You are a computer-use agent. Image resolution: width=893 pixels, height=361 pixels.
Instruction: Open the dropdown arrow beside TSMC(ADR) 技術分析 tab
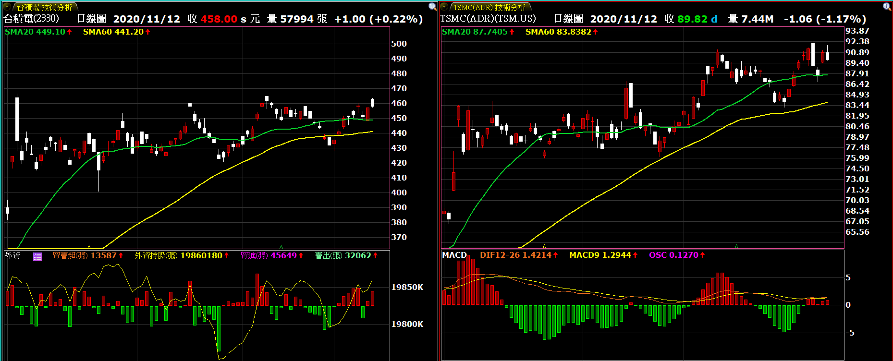tap(445, 7)
